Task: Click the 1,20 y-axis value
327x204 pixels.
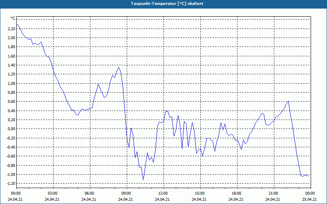Action: [11, 74]
